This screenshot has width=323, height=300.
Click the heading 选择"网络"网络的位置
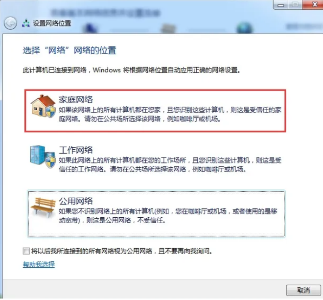tap(69, 50)
